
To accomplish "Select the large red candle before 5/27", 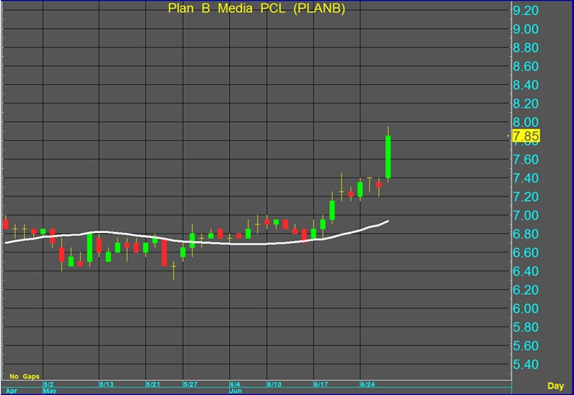I will click(x=165, y=253).
